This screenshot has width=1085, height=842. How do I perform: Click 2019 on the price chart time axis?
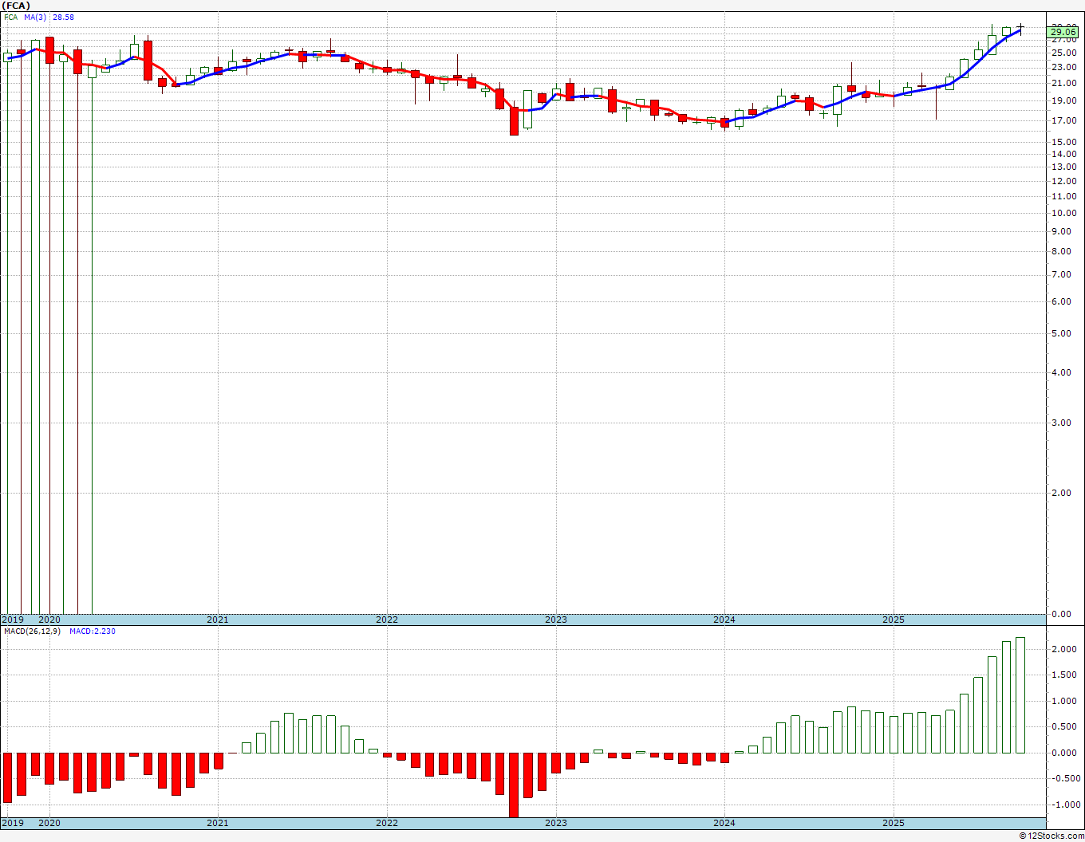(13, 620)
